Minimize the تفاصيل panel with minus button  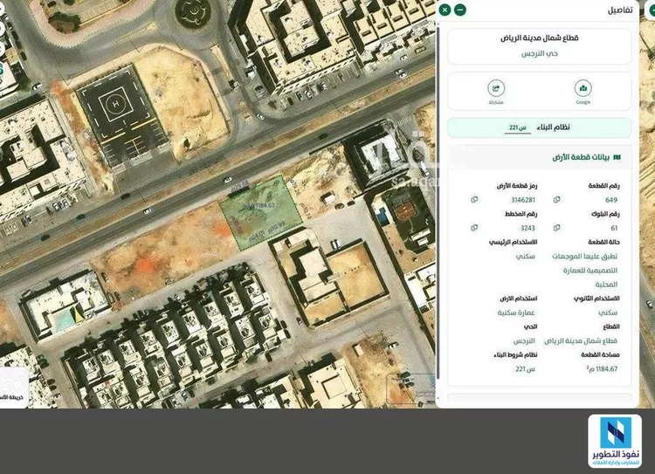pyautogui.click(x=460, y=10)
